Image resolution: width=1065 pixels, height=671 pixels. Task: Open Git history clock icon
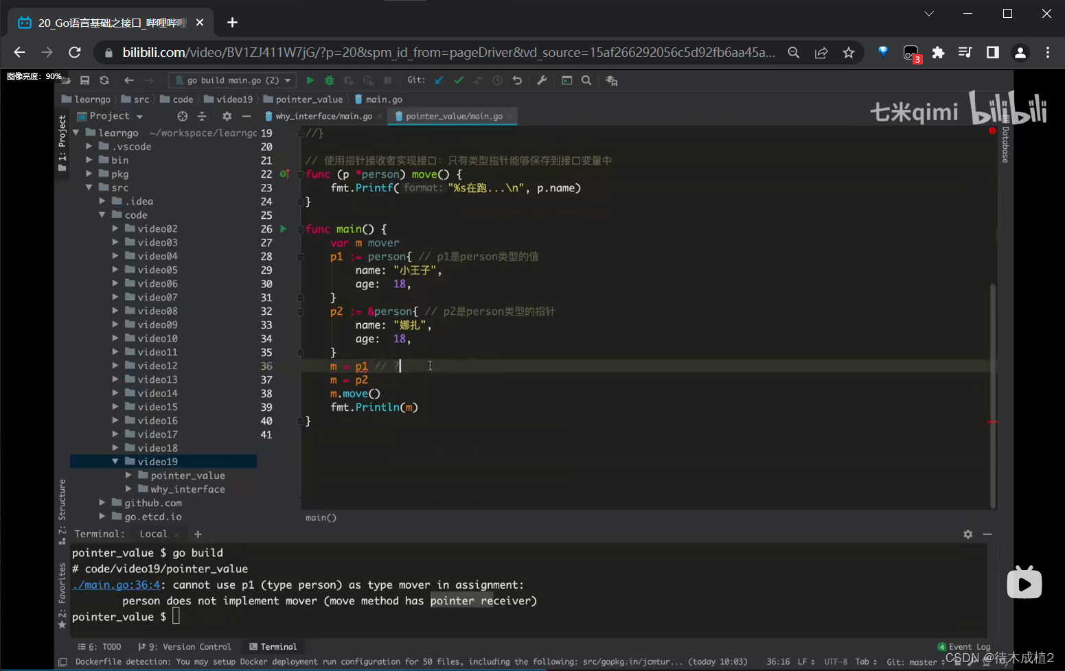point(498,80)
